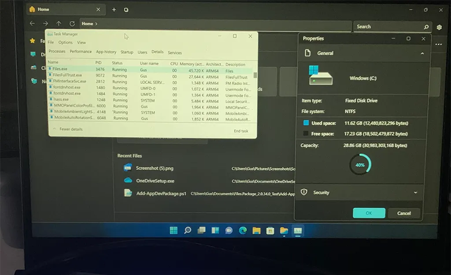Image resolution: width=451 pixels, height=275 pixels.
Task: Go forward with the right arrow in Files
Action: (46, 23)
